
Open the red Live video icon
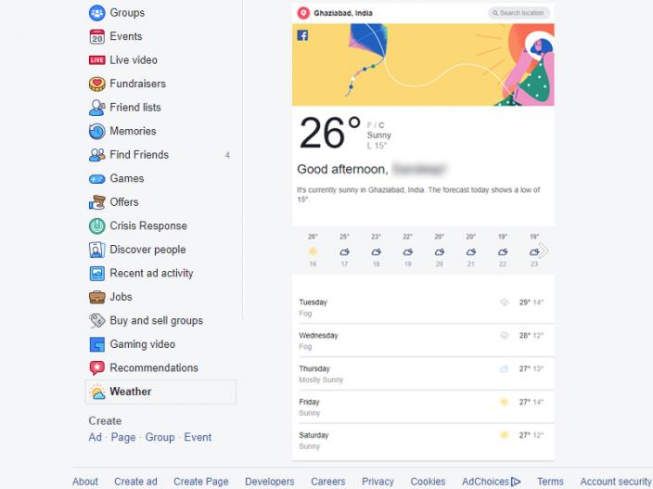[96, 60]
